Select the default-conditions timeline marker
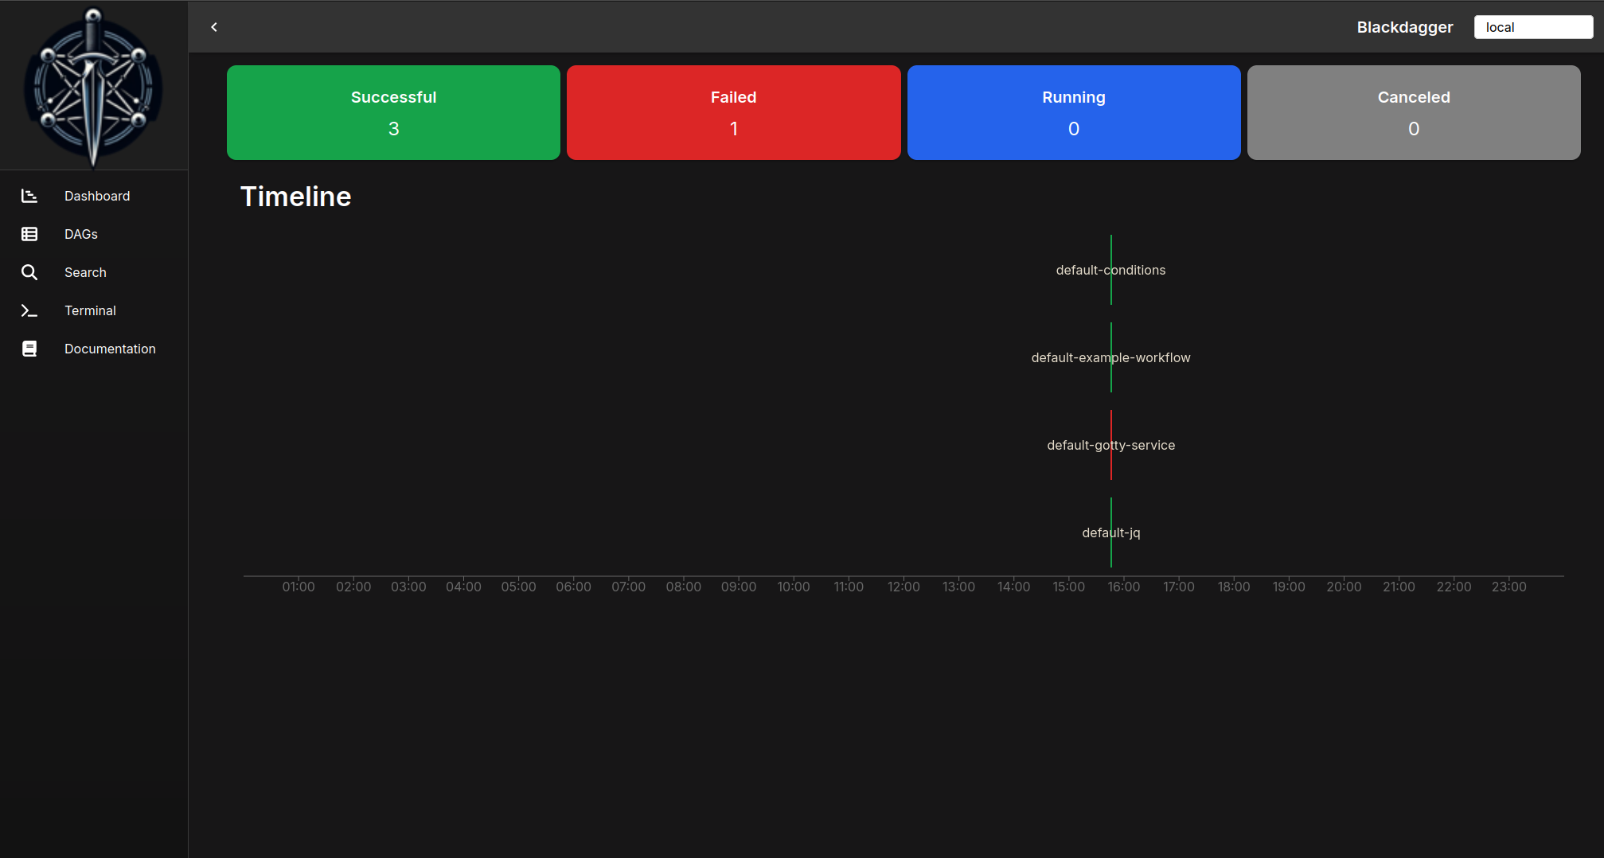This screenshot has height=858, width=1604. (1110, 270)
